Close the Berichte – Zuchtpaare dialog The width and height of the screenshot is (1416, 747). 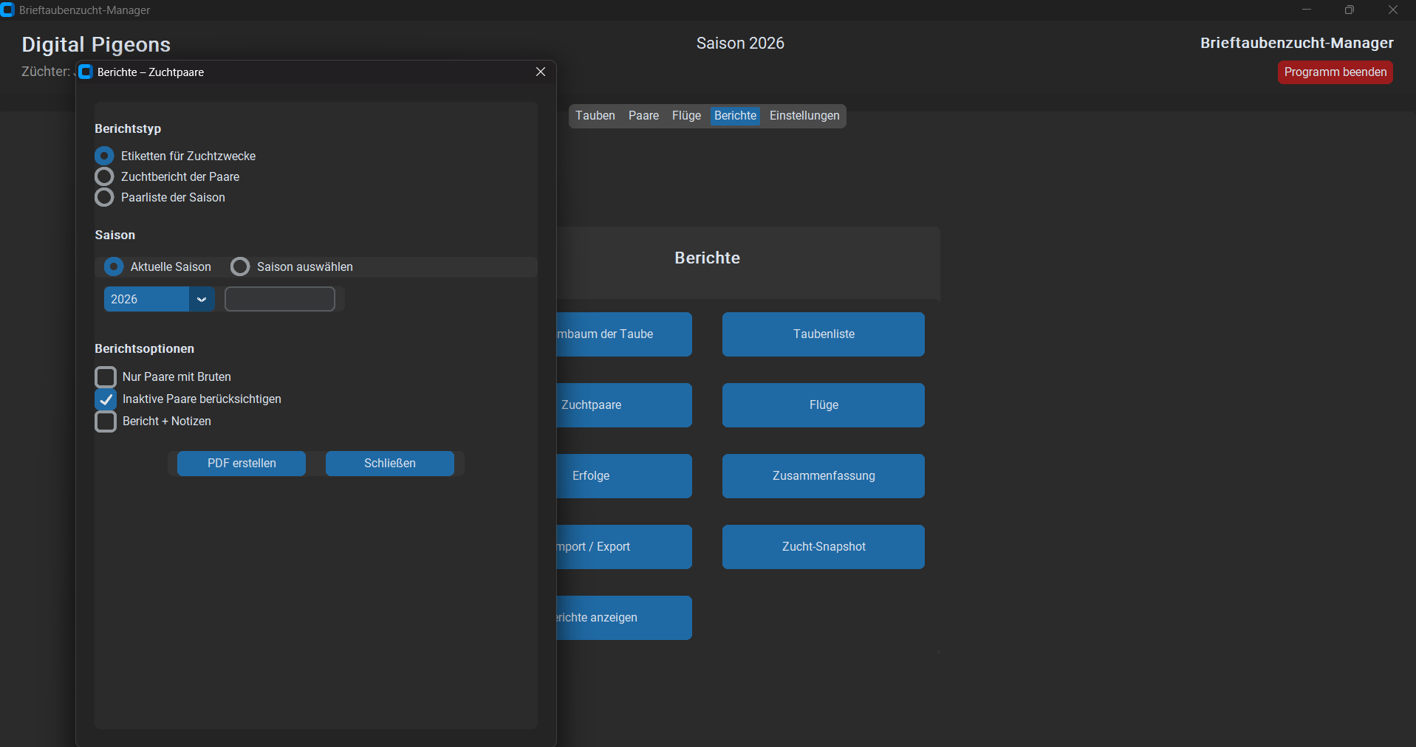541,72
